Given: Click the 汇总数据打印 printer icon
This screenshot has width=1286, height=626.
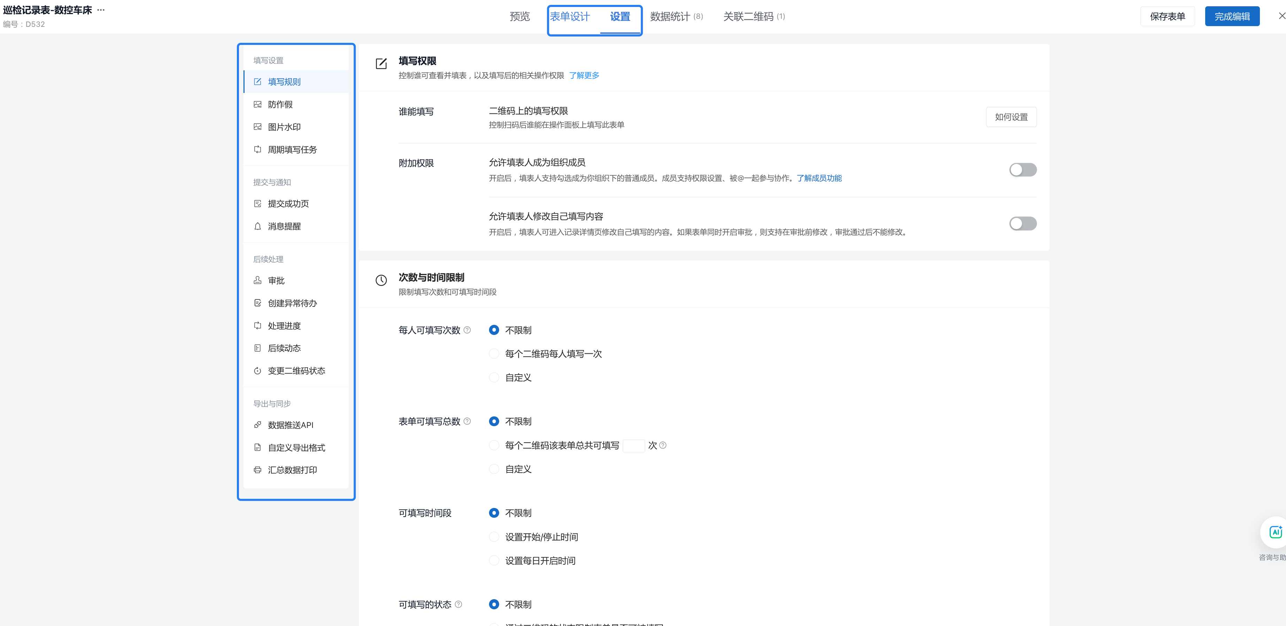Looking at the screenshot, I should pyautogui.click(x=258, y=470).
